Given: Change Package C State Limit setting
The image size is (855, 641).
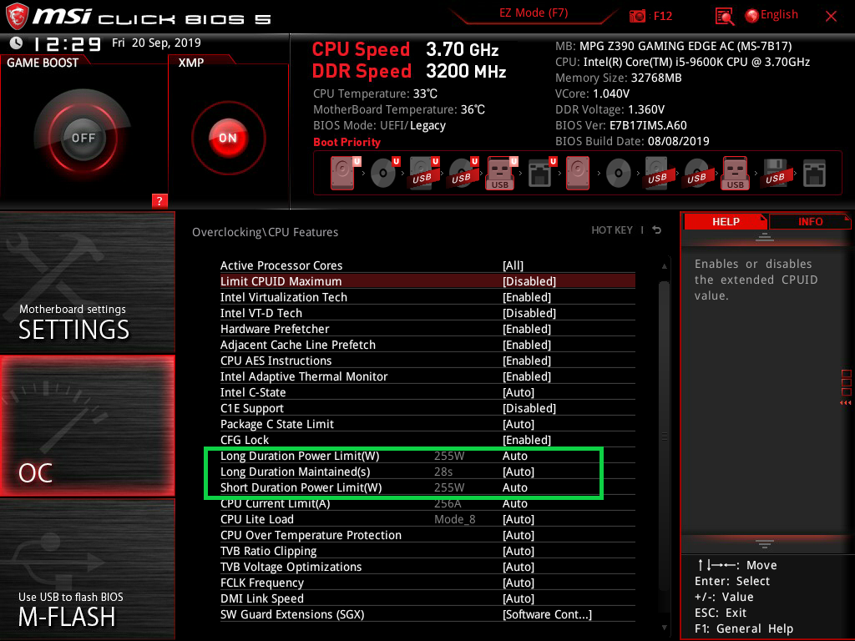Looking at the screenshot, I should coord(427,424).
